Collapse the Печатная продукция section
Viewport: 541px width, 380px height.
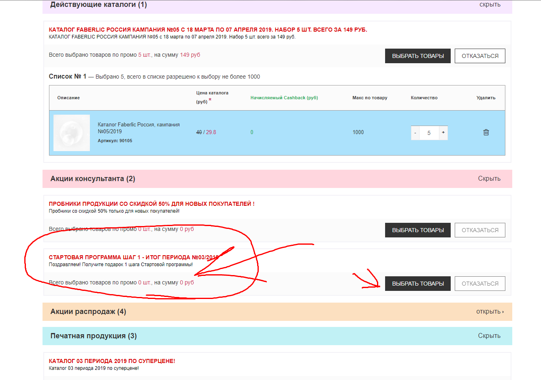tap(489, 336)
